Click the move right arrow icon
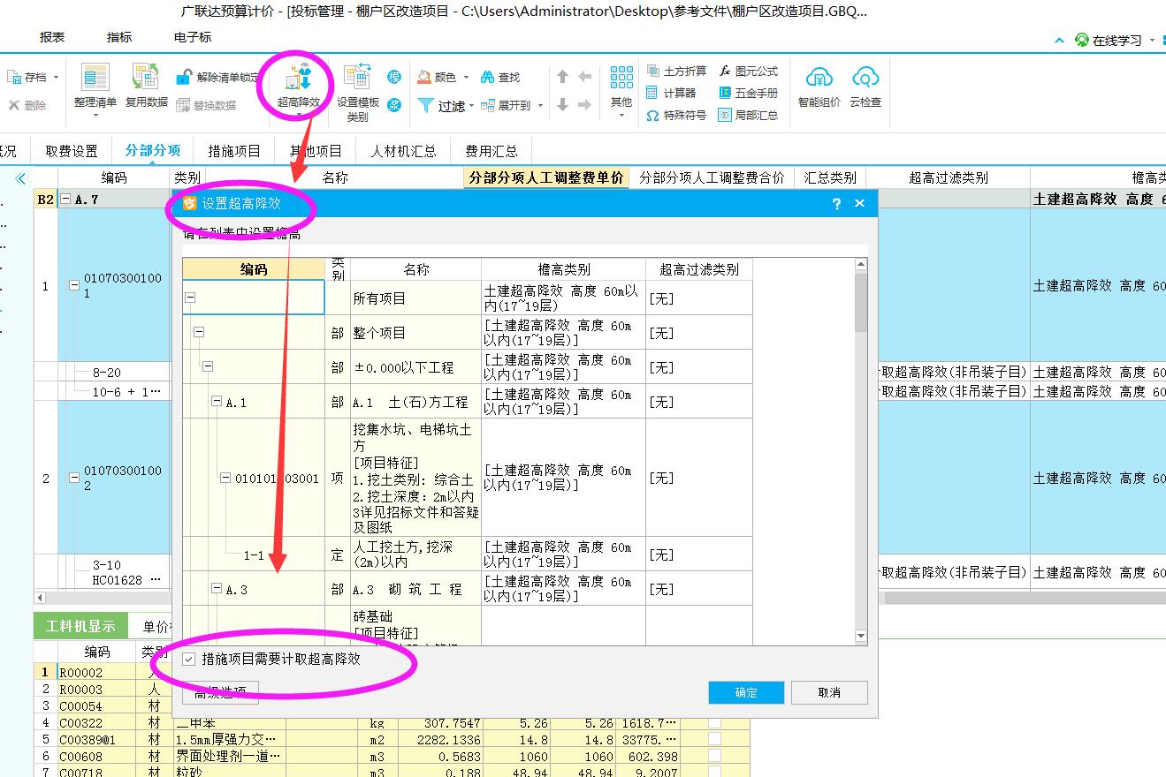1166x777 pixels. pos(584,105)
